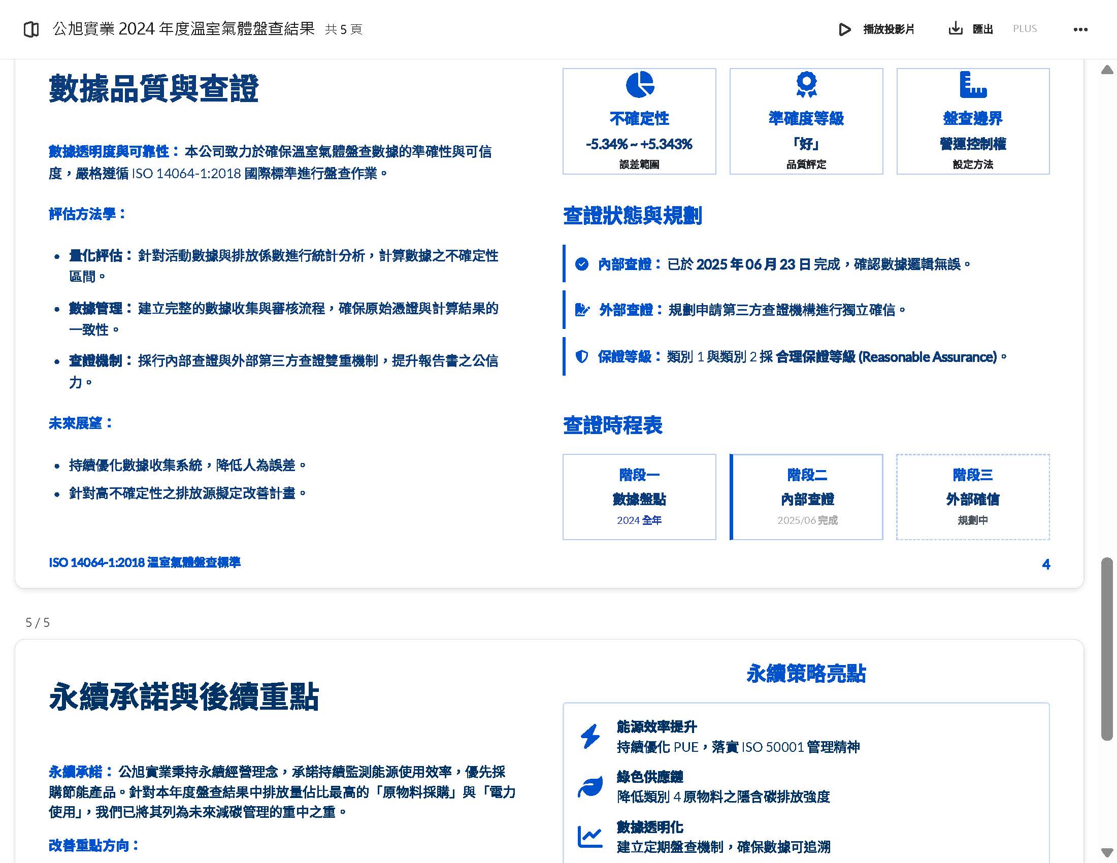The width and height of the screenshot is (1117, 863).
Task: Click the pie chart icon above 不確定性
Action: coord(639,84)
